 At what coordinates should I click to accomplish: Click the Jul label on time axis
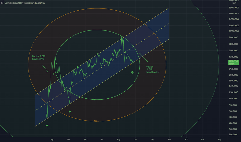135,139
